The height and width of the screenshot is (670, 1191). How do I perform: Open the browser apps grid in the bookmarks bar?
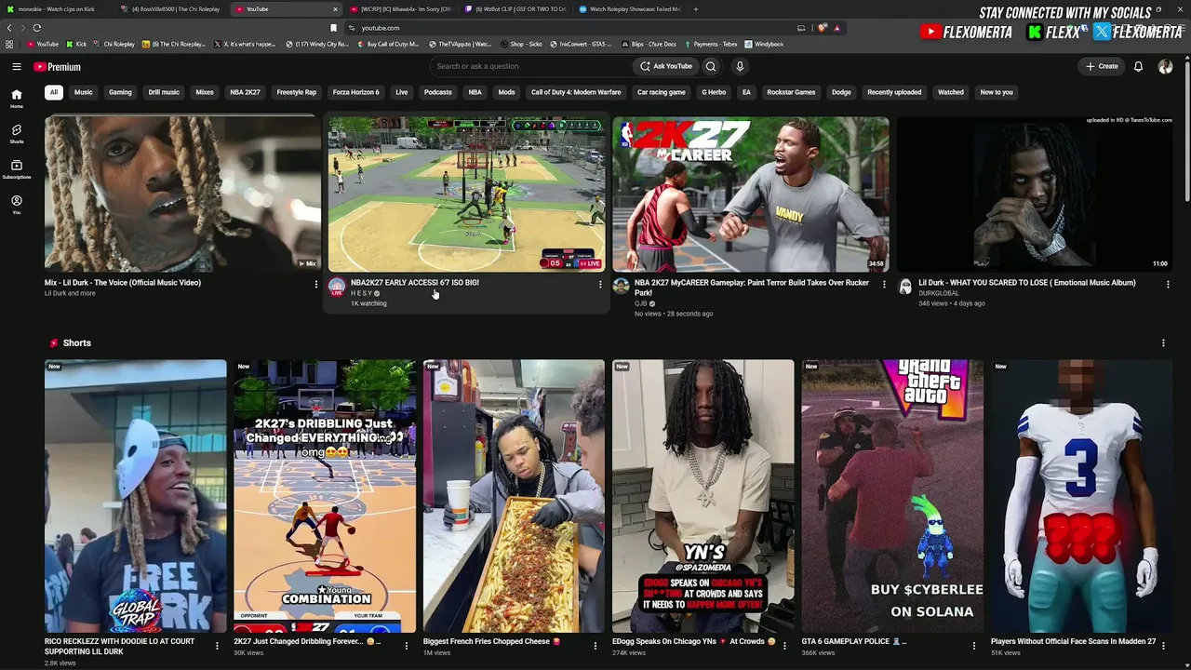pyautogui.click(x=9, y=44)
